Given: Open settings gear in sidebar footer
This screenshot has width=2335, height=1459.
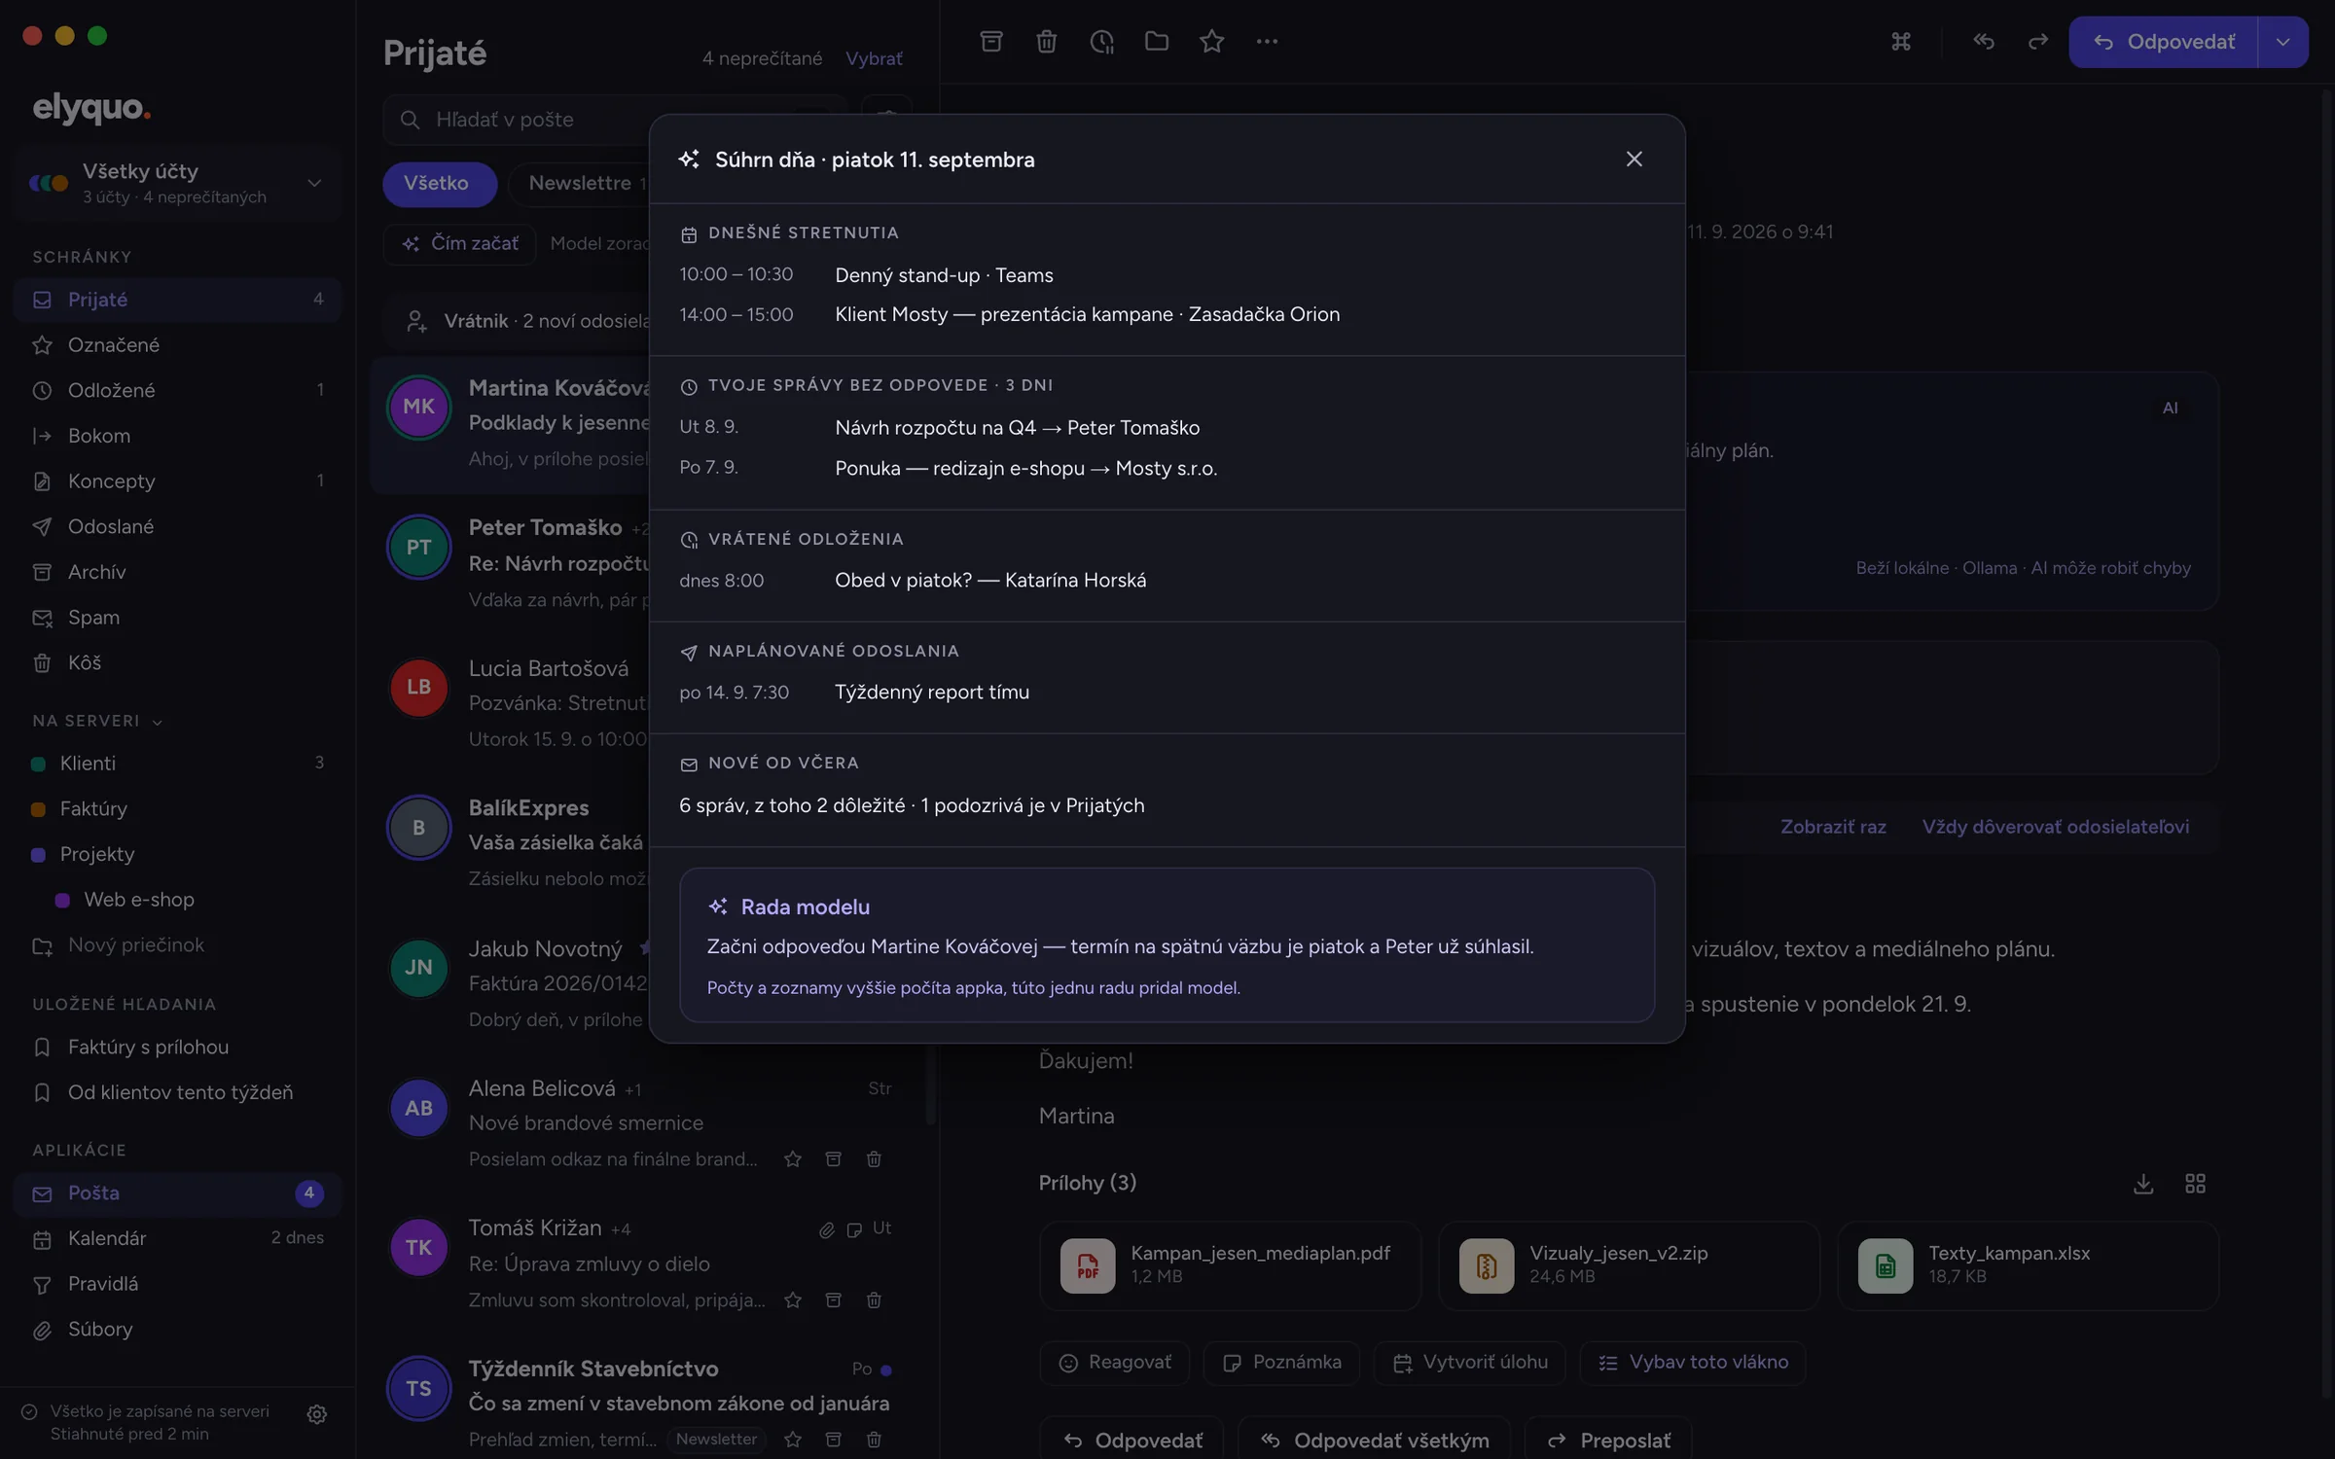Looking at the screenshot, I should pyautogui.click(x=316, y=1413).
